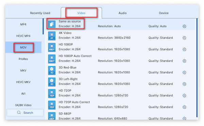Open settings gear for HD 720P Auto Correct
The image size is (204, 126).
coord(184,107)
